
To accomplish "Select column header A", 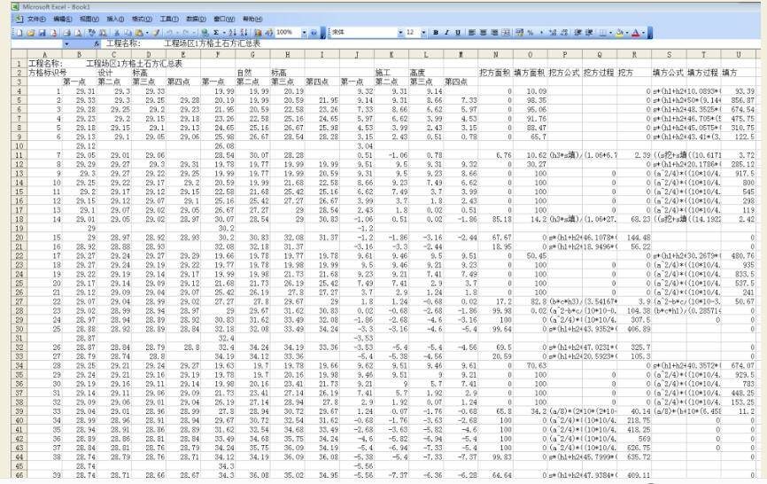I will pyautogui.click(x=44, y=54).
